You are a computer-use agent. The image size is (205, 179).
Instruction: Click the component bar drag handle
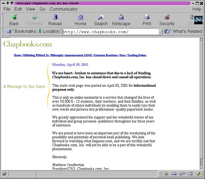click(160, 174)
